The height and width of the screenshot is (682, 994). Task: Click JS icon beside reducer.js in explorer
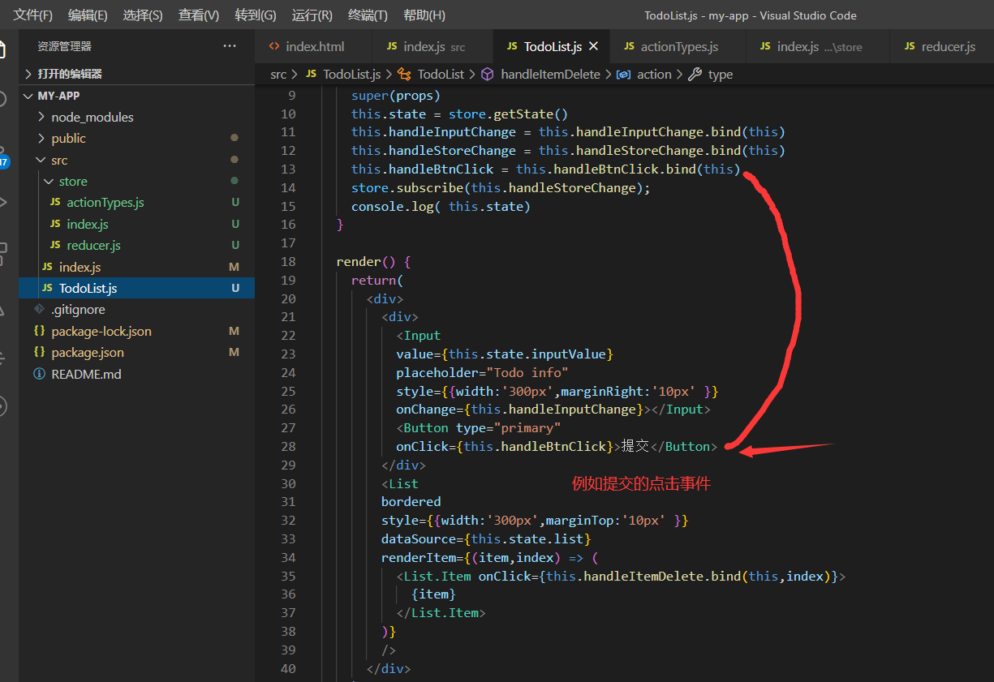(x=55, y=246)
